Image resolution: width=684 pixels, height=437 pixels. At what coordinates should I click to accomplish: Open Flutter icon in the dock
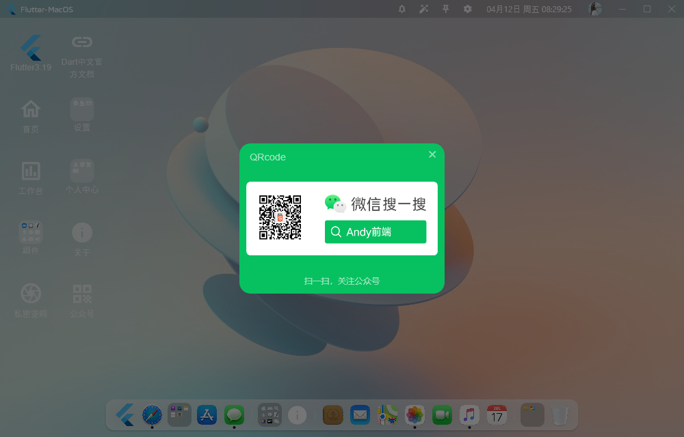pos(125,414)
